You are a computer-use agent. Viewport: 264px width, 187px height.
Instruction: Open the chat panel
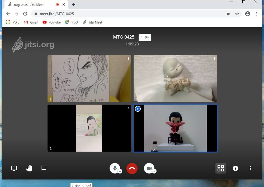click(44, 168)
